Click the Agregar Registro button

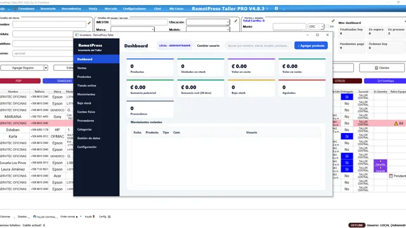23,68
